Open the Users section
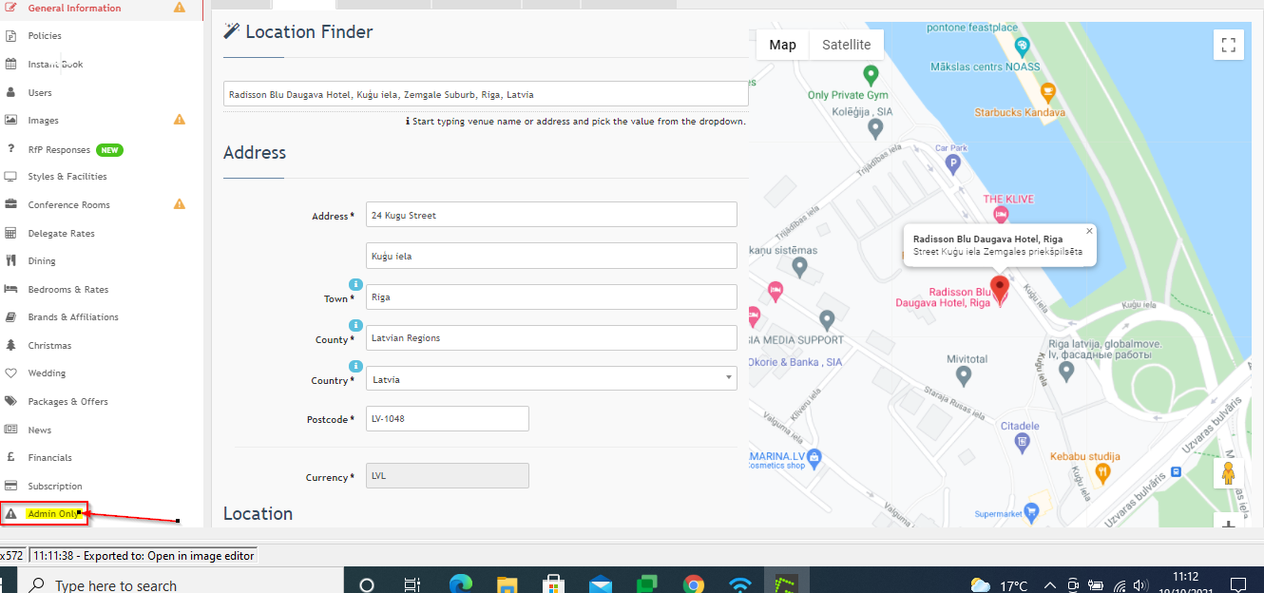 (40, 93)
